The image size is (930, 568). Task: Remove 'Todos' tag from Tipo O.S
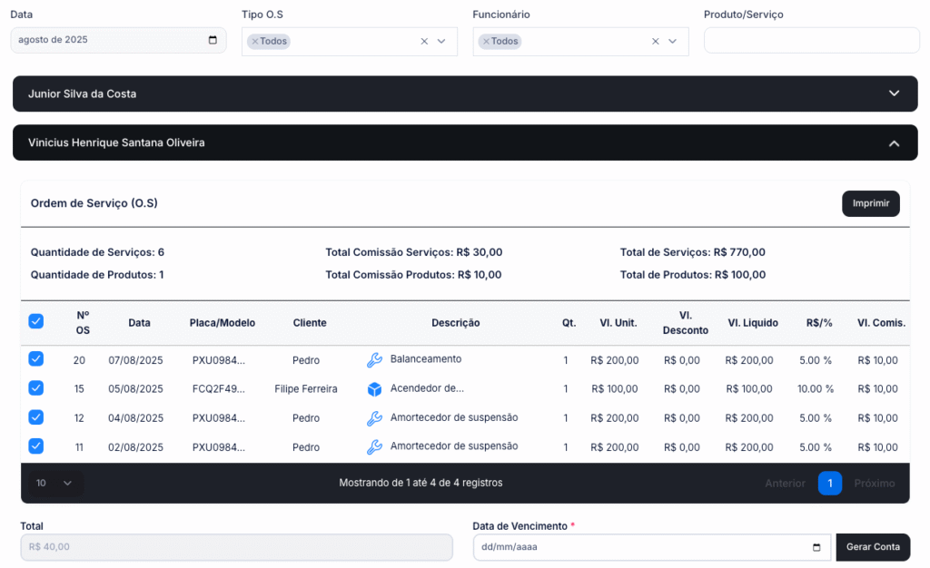[x=255, y=41]
